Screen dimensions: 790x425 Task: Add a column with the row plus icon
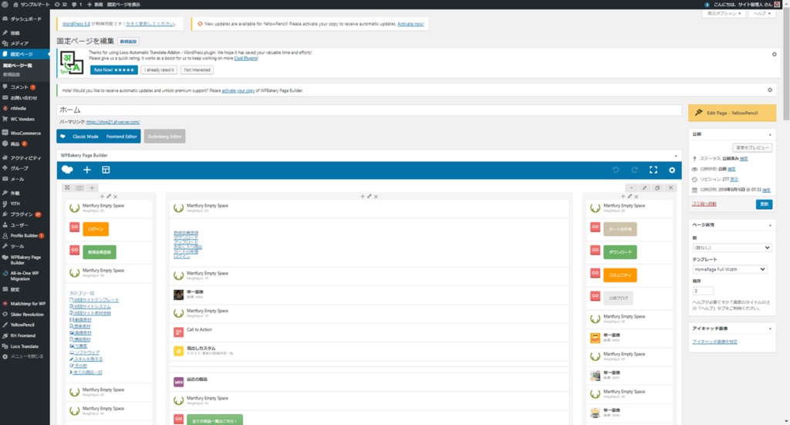pos(92,188)
